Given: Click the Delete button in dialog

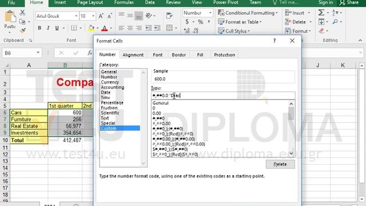Looking at the screenshot, I should pyautogui.click(x=280, y=164).
